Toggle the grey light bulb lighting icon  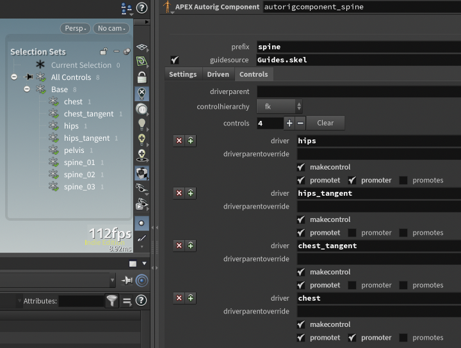[142, 124]
